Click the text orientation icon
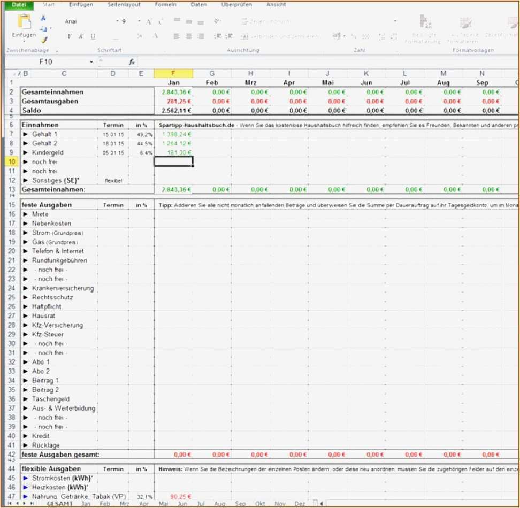 tap(217, 21)
